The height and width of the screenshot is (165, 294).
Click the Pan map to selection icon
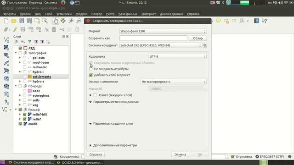63,21
